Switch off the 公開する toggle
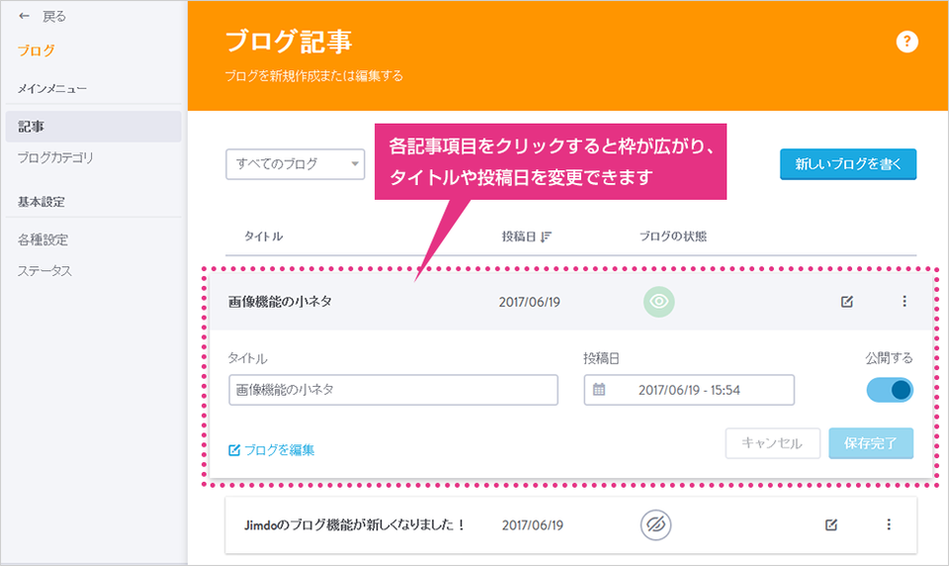 [x=889, y=390]
